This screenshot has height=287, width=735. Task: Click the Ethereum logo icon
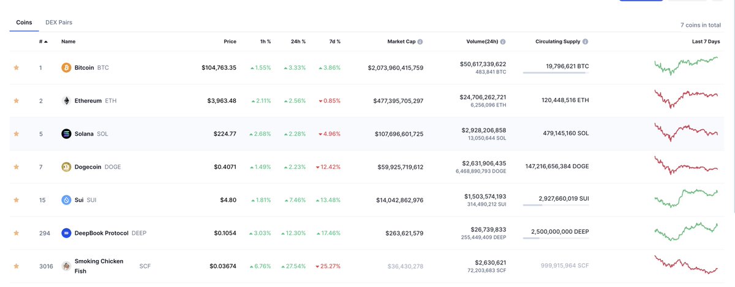(x=66, y=100)
